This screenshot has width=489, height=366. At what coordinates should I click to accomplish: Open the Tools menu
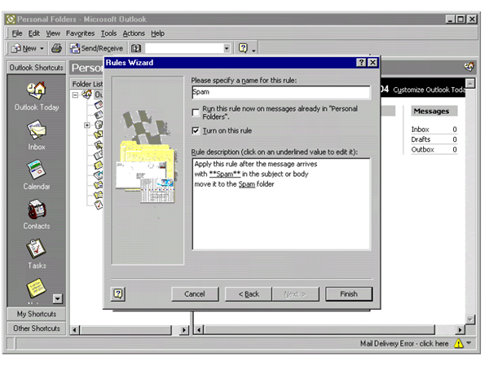(x=108, y=33)
